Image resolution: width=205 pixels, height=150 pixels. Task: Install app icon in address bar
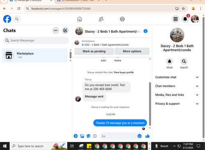pyautogui.click(x=177, y=9)
